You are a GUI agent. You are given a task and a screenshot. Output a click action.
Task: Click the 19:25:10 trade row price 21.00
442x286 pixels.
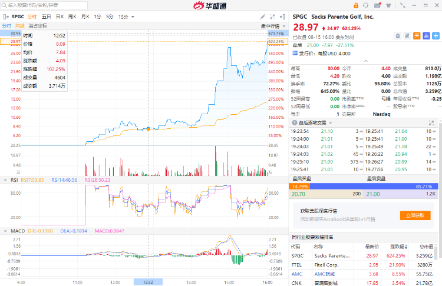[x=326, y=162]
